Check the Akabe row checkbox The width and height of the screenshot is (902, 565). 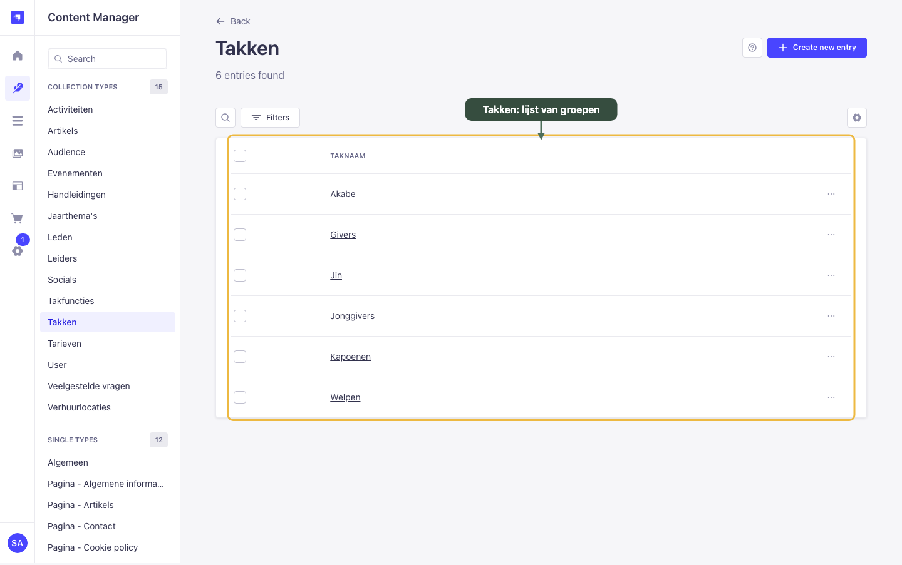pos(240,194)
